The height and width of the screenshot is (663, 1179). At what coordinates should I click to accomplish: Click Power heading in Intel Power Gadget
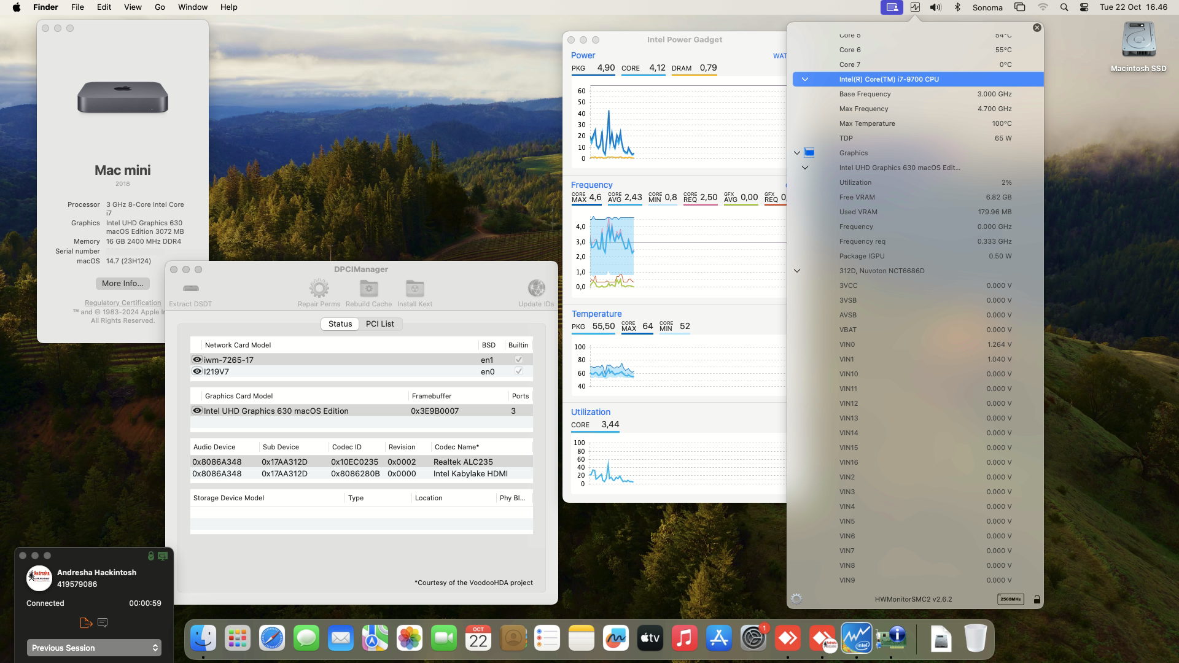tap(583, 55)
